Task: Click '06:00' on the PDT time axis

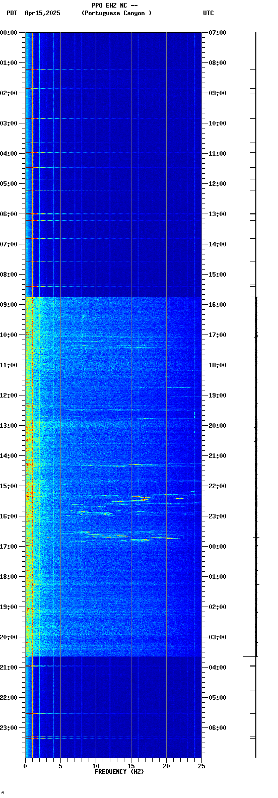Action: 9,214
